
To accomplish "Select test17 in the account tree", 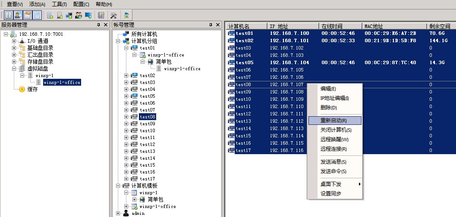I will pos(148,179).
